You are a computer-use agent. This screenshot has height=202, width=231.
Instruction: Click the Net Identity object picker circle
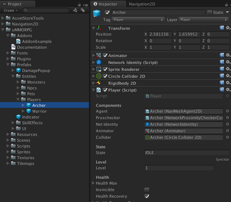(227, 124)
